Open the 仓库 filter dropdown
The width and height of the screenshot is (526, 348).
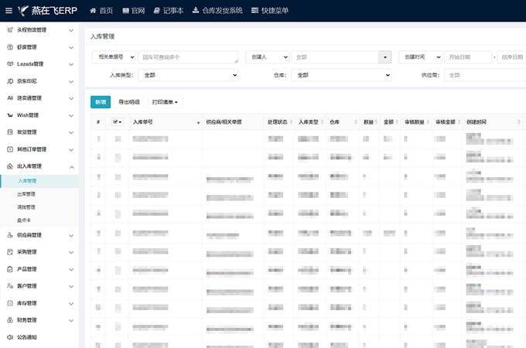click(x=340, y=75)
